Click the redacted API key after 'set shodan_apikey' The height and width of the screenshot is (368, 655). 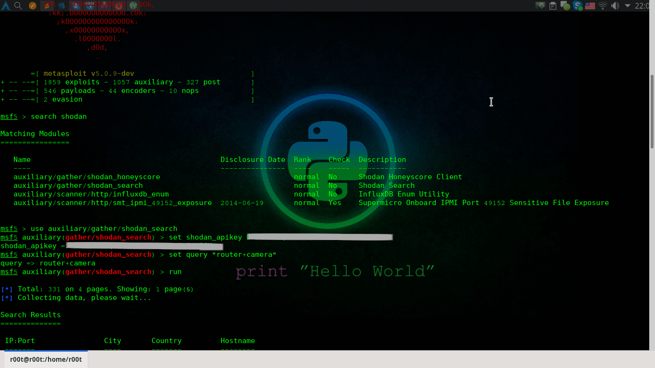tap(320, 237)
